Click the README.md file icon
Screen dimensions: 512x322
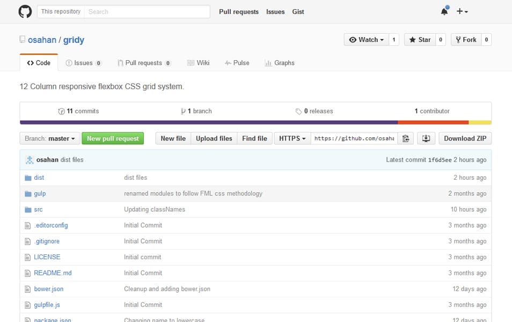tap(28, 273)
